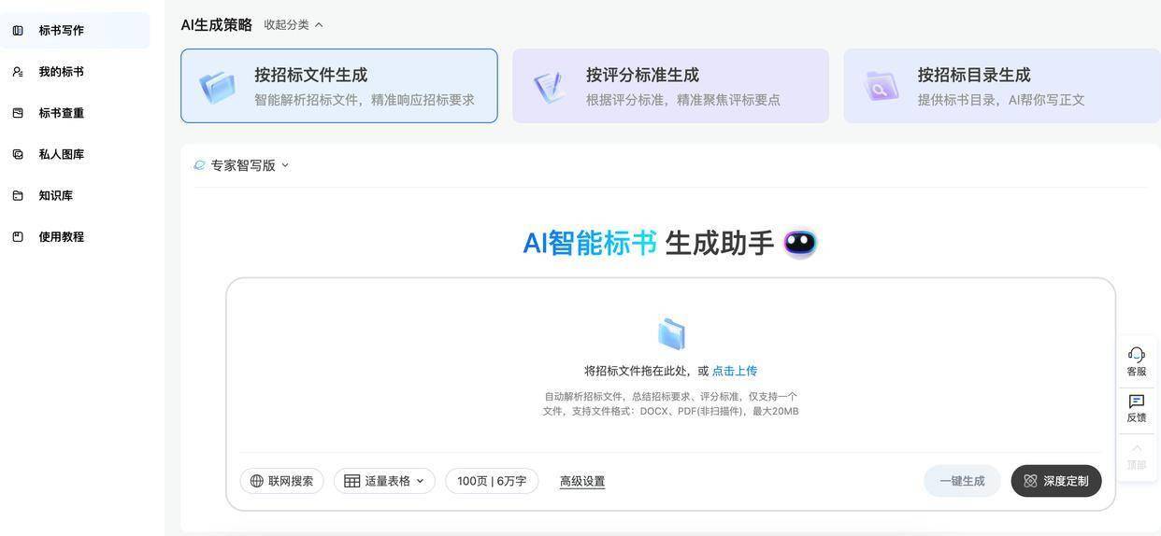The image size is (1161, 536).
Task: Open the 适量表格 dropdown
Action: 384,481
